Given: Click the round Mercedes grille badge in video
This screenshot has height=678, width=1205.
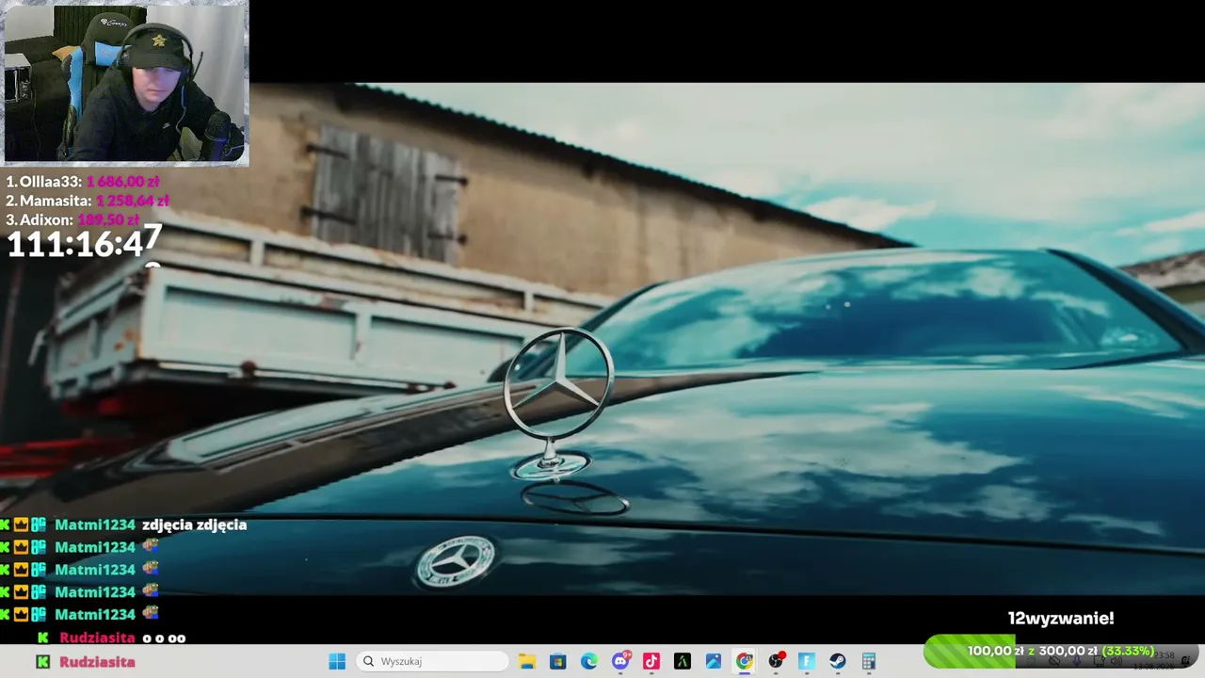Looking at the screenshot, I should click(456, 562).
